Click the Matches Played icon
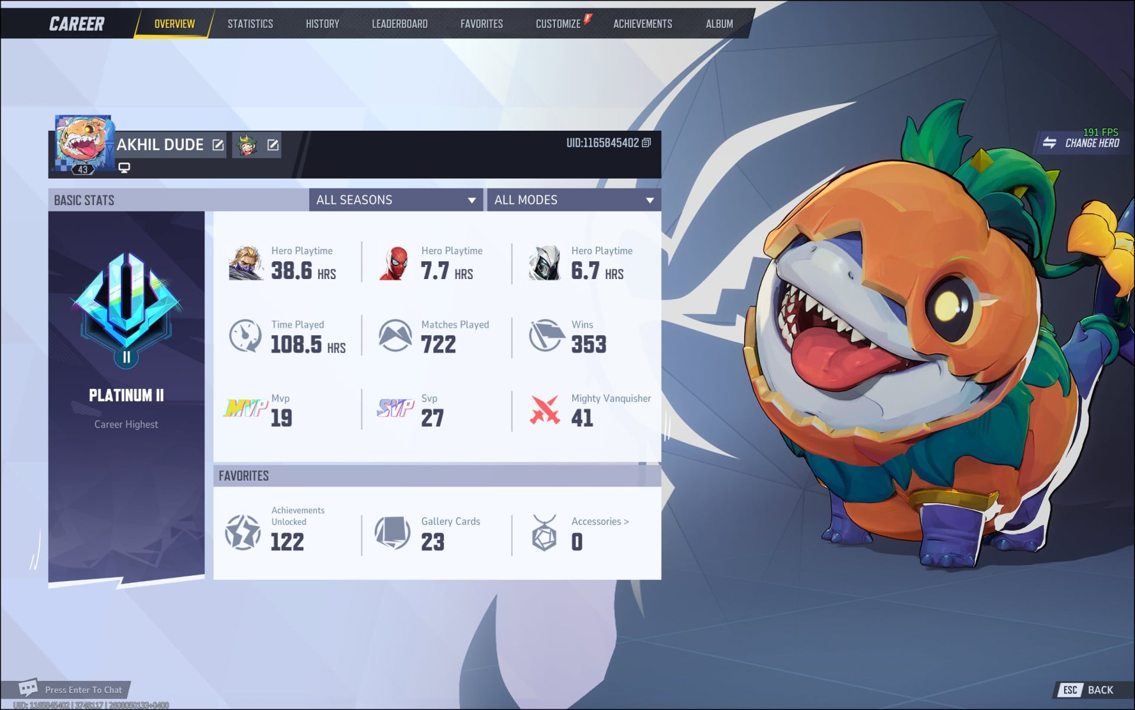This screenshot has width=1135, height=710. pos(395,336)
